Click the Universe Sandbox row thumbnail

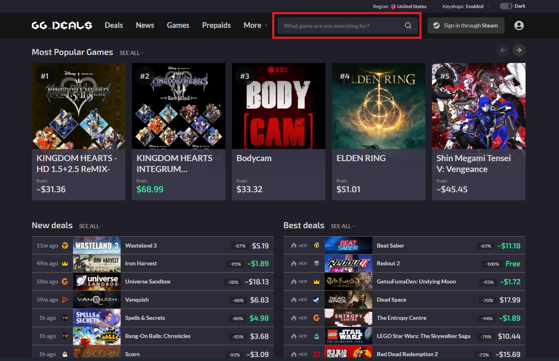97,281
